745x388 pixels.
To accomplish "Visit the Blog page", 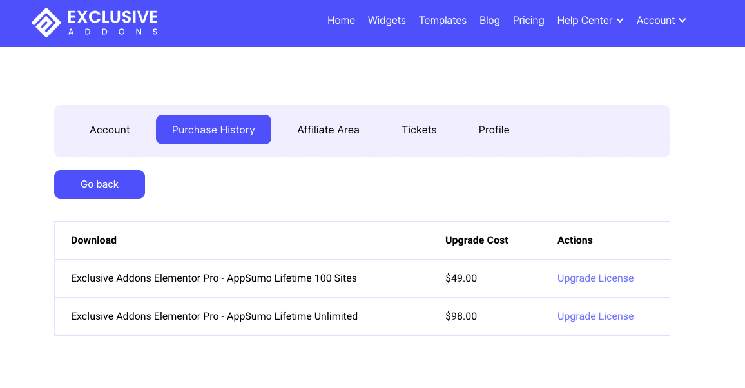I will click(489, 21).
